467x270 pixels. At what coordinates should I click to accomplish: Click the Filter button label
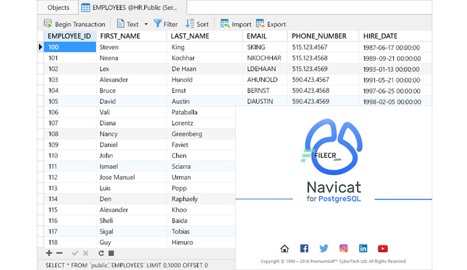pyautogui.click(x=170, y=25)
